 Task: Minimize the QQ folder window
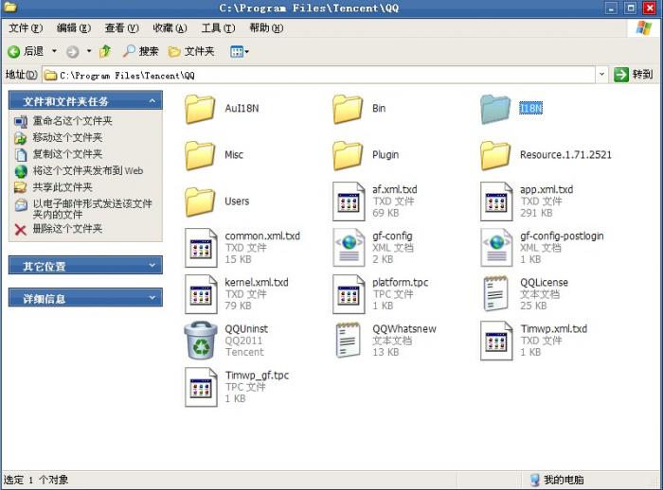tap(611, 8)
